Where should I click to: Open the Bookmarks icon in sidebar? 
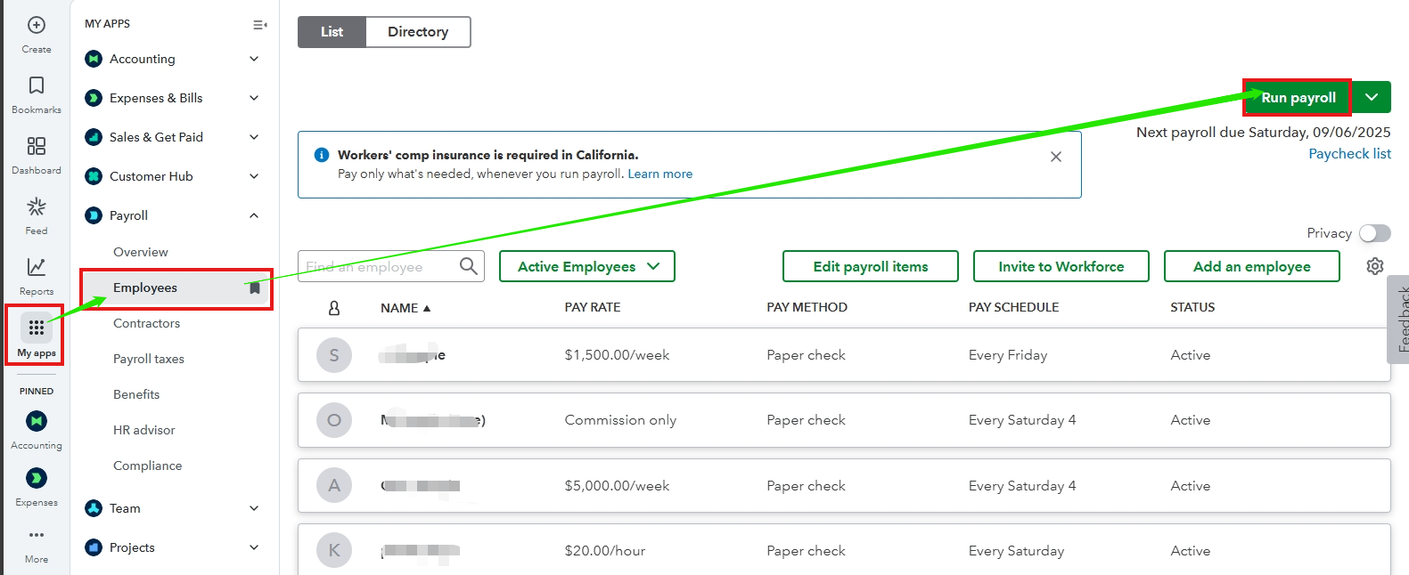click(37, 85)
